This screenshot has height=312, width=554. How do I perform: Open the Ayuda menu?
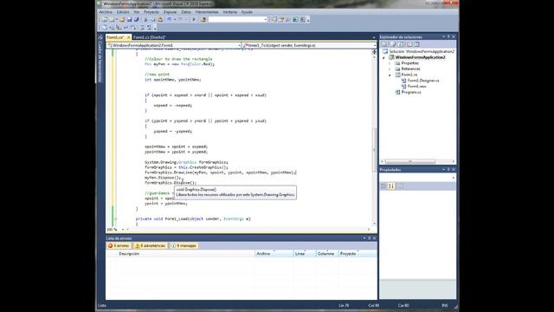[x=247, y=12]
